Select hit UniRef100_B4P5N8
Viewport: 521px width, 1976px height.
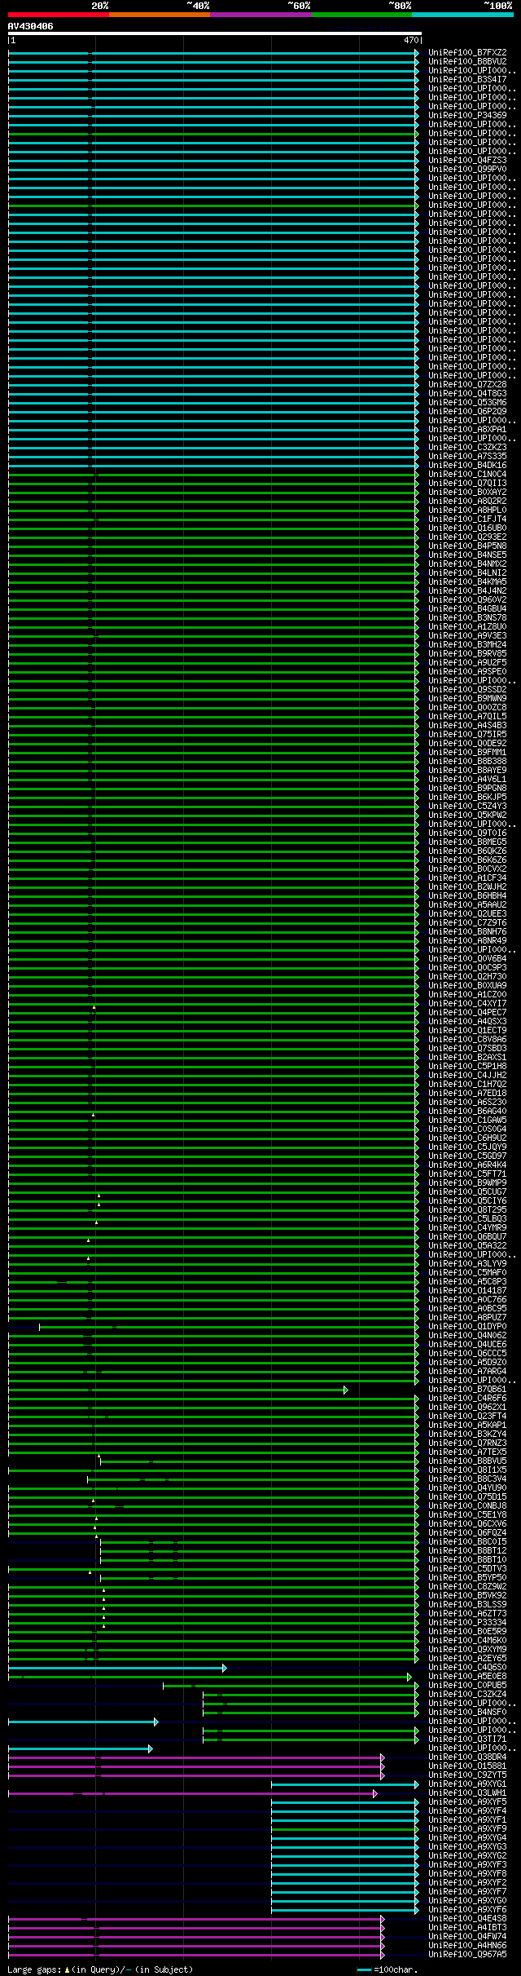pos(467,546)
